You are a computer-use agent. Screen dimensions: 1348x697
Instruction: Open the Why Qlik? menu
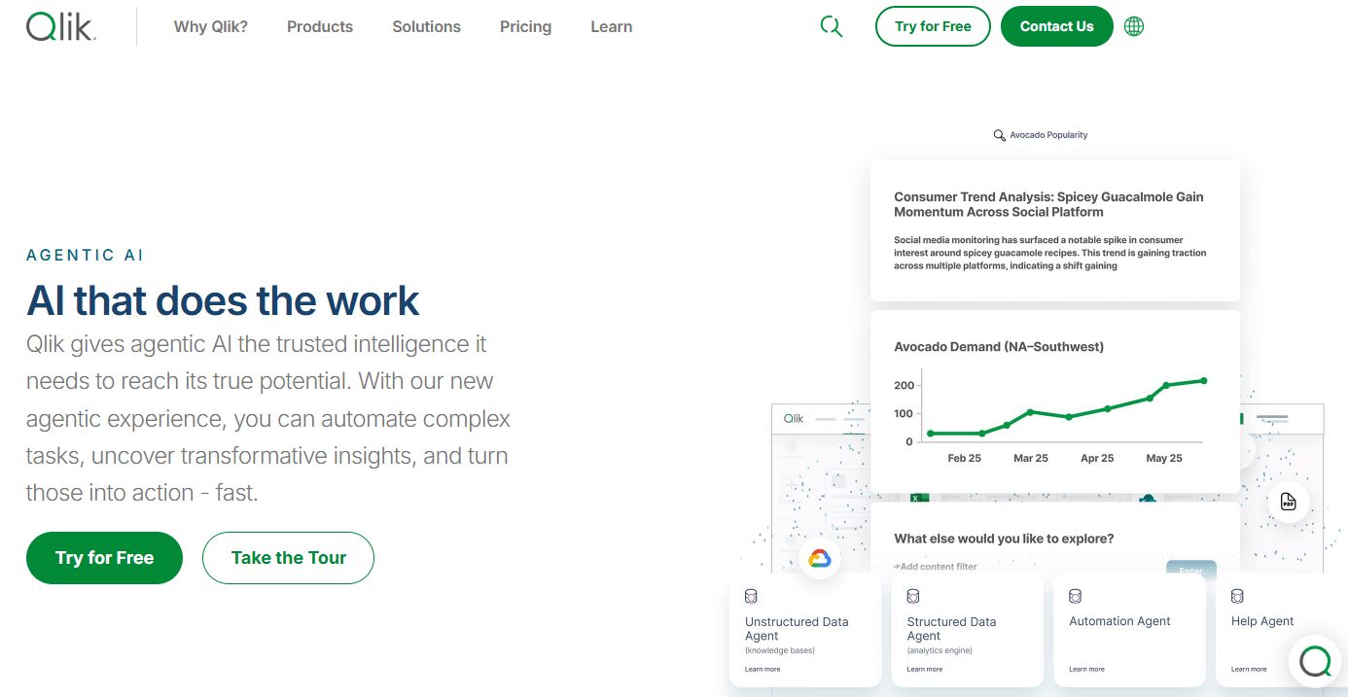click(211, 26)
